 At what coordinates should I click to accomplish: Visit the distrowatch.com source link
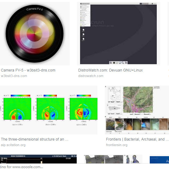pyautogui.click(x=91, y=76)
